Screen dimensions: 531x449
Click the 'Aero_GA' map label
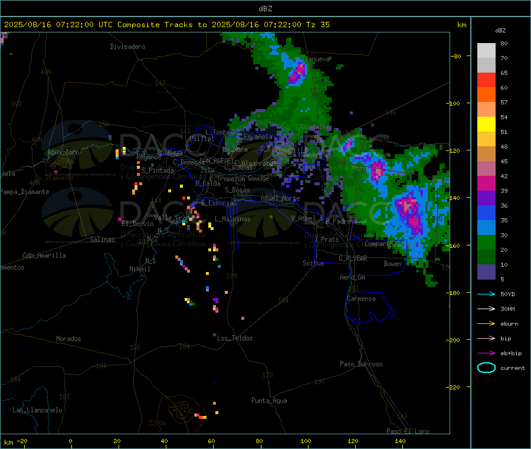(x=353, y=277)
